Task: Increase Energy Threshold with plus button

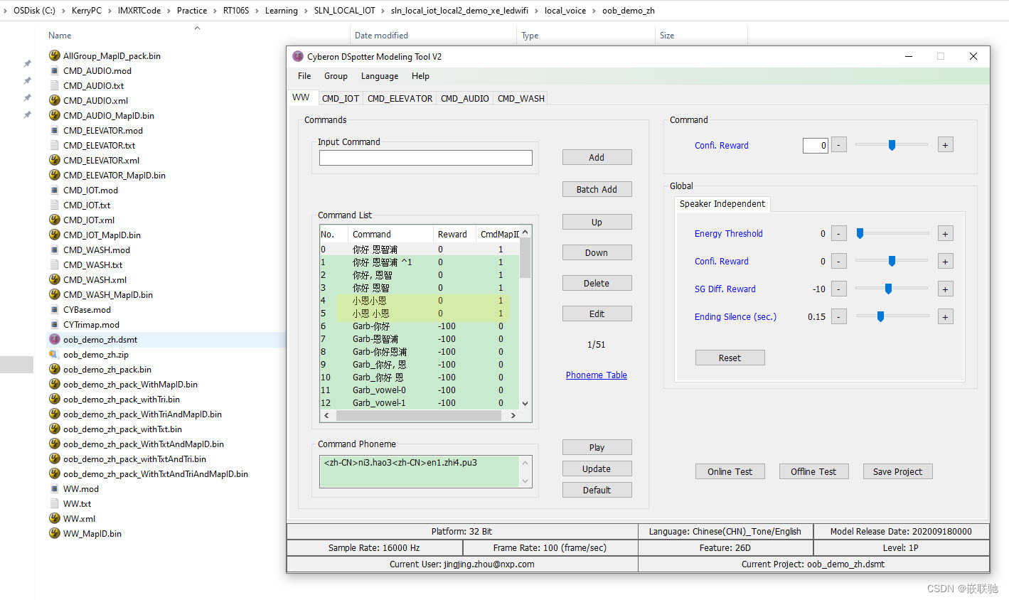Action: (x=945, y=234)
